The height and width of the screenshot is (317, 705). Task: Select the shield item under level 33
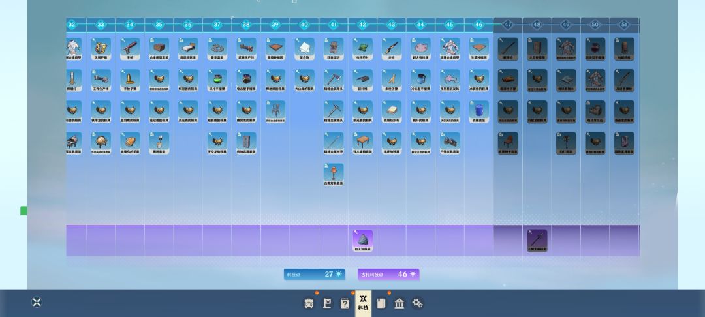(101, 49)
